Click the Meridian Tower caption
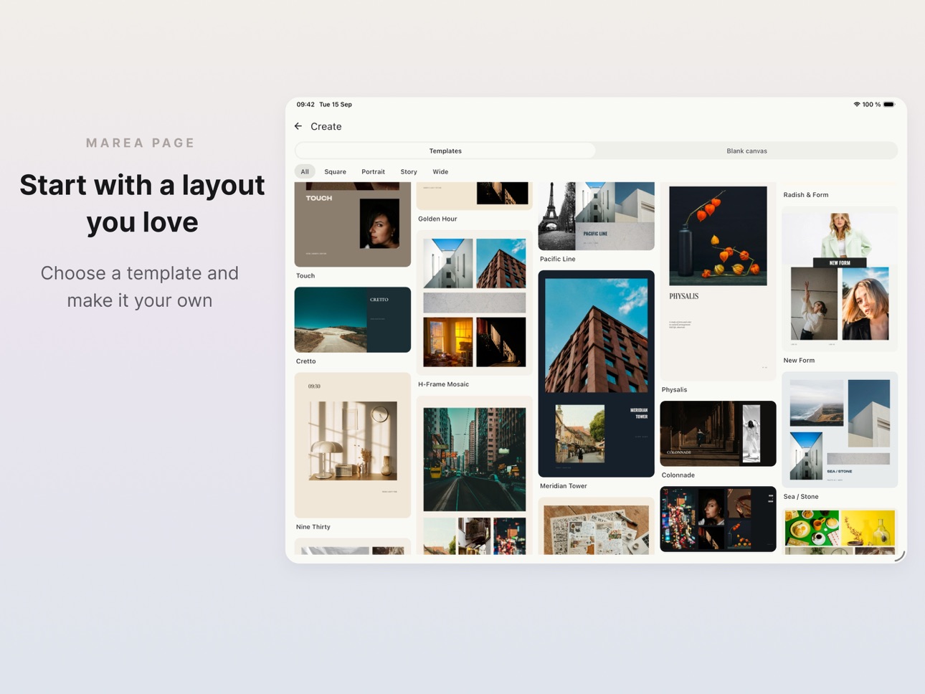Screen dimensions: 925x694 coord(564,486)
